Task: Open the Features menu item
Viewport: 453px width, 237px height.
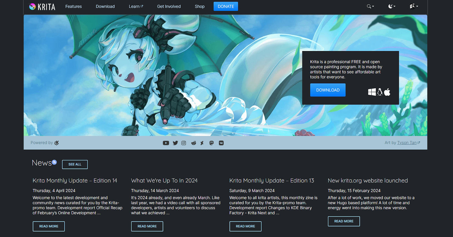Action: 74,6
